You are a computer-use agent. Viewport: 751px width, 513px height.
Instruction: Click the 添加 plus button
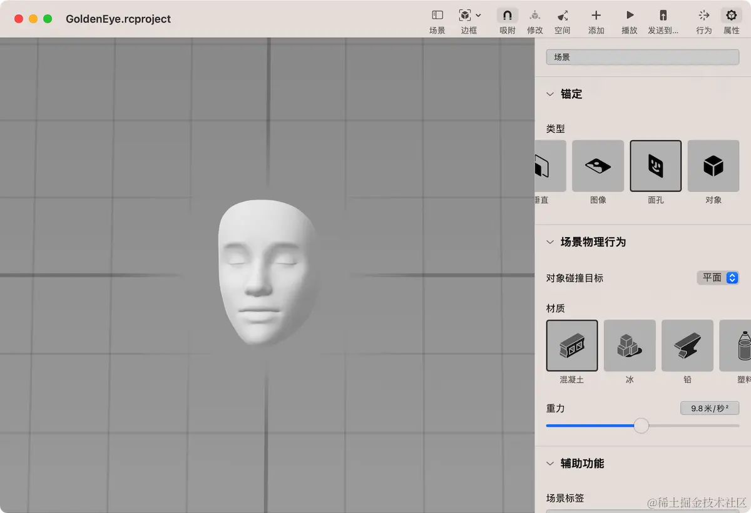pos(596,15)
